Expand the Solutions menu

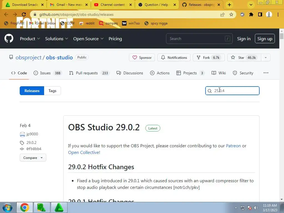(57, 39)
